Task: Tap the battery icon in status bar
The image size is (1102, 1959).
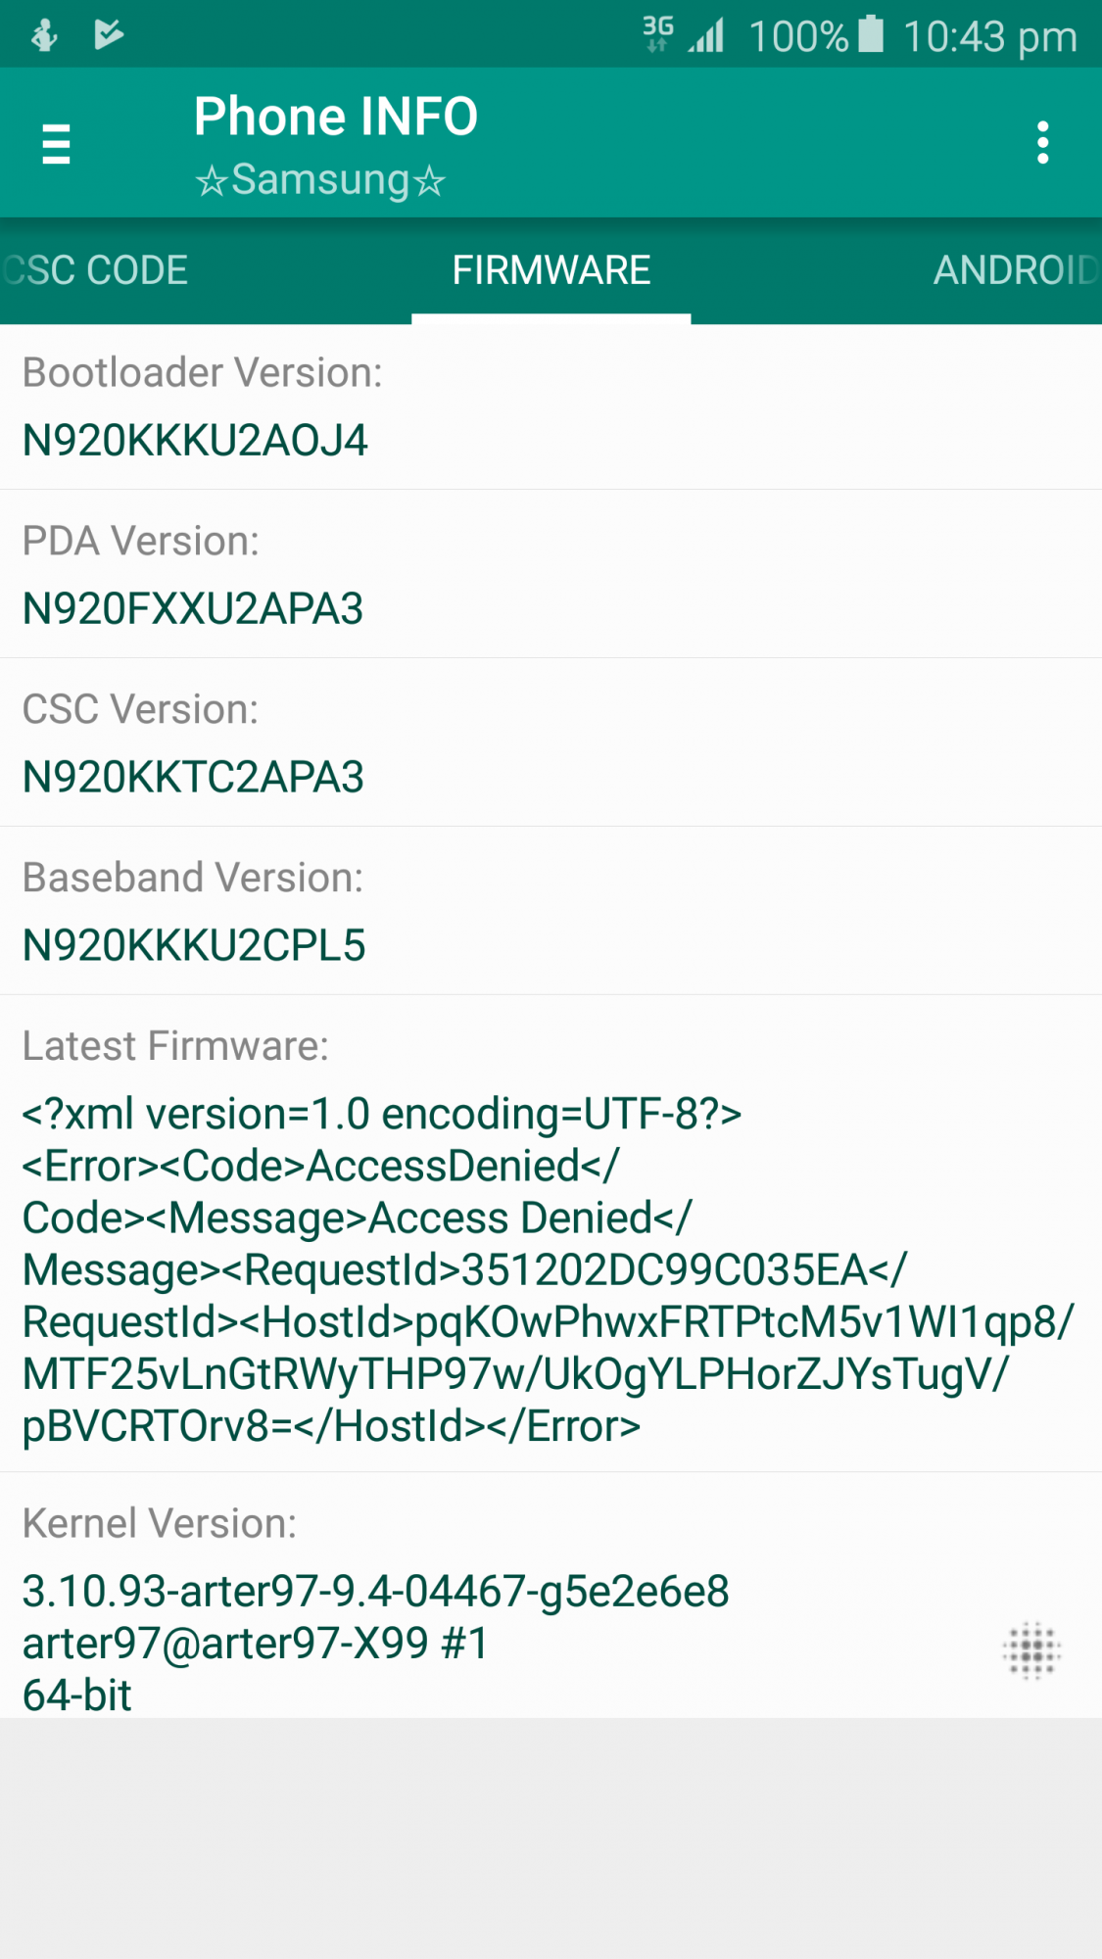Action: tap(871, 34)
